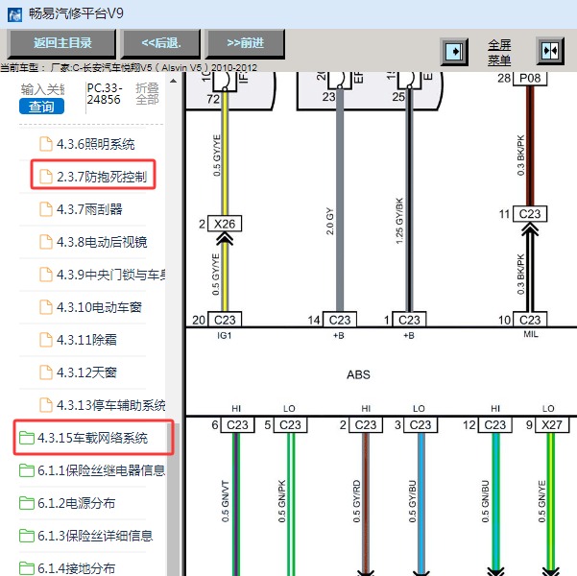Click the C23 connector at pin 10

(x=530, y=320)
